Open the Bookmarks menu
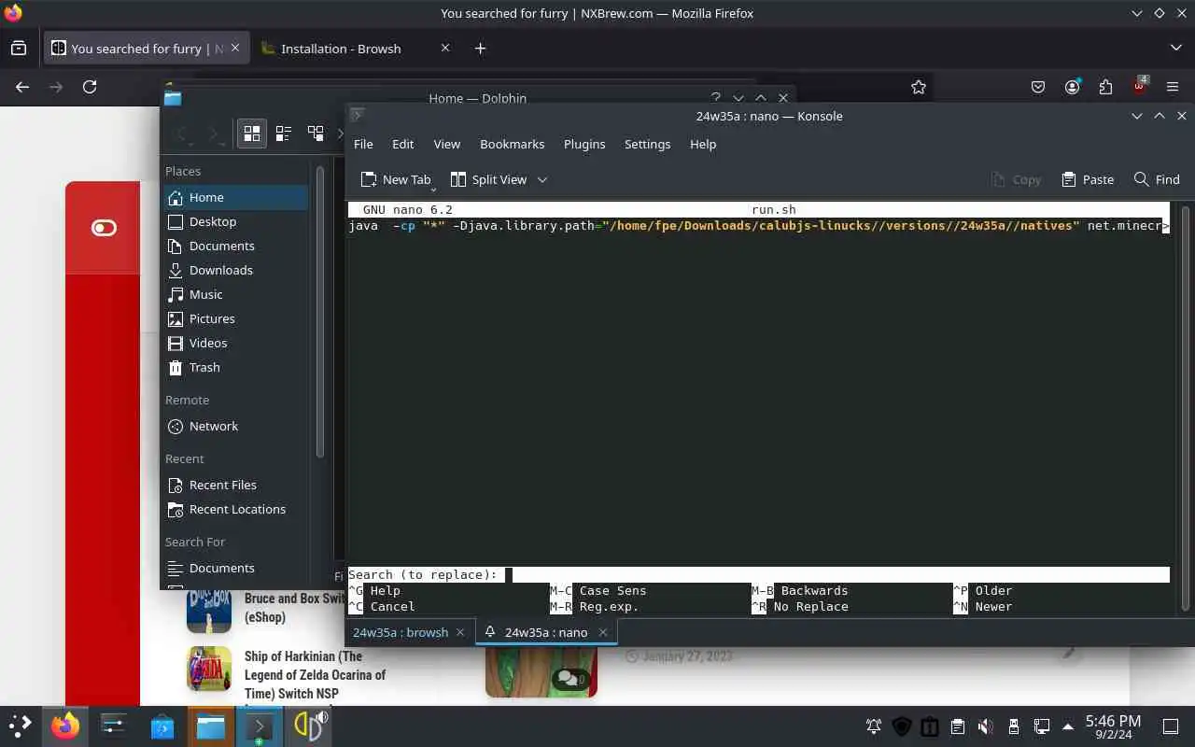 click(x=512, y=144)
